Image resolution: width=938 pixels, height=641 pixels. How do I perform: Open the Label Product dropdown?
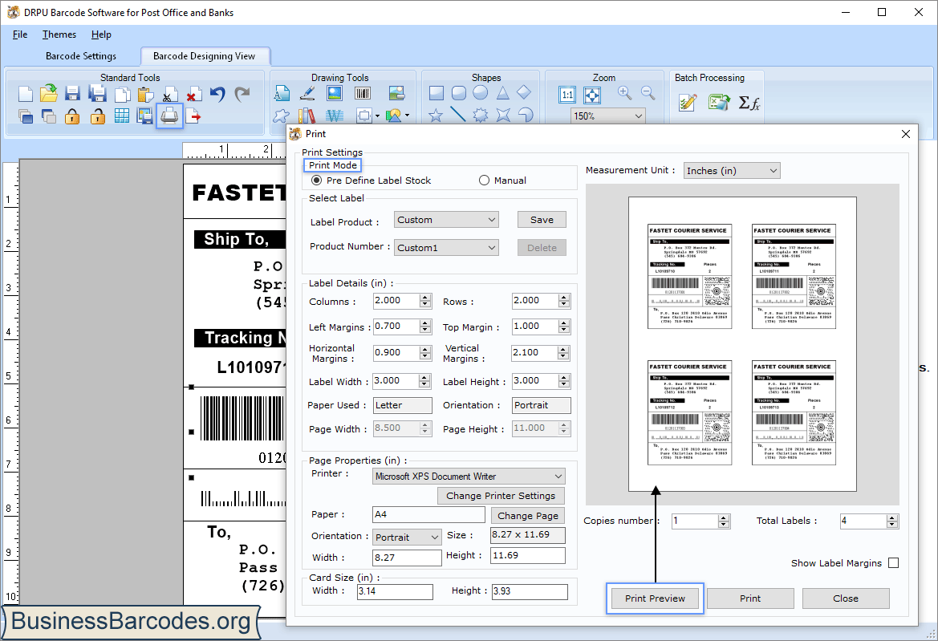[446, 220]
